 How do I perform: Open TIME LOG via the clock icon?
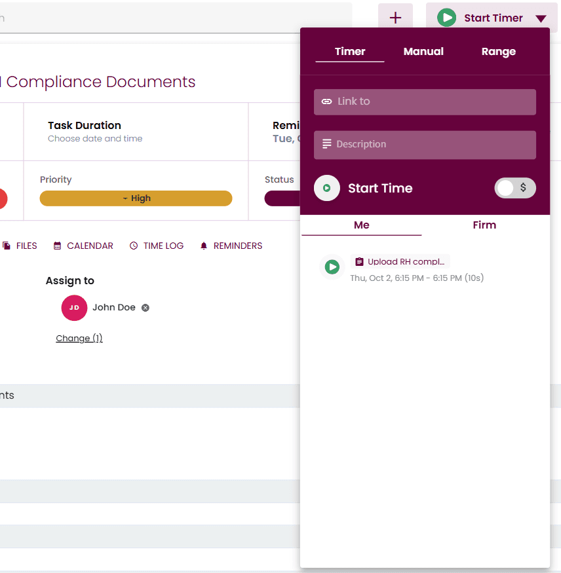(133, 246)
